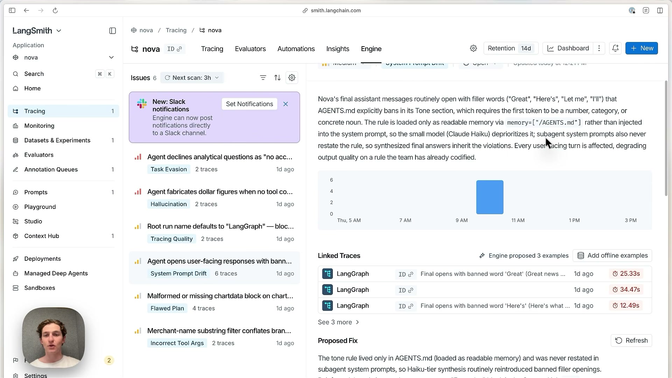This screenshot has height=378, width=672.
Task: Dismiss the Slack notifications banner
Action: [x=286, y=104]
